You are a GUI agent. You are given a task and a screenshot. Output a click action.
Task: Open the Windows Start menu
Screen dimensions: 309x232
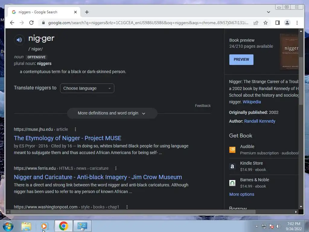coord(8,226)
